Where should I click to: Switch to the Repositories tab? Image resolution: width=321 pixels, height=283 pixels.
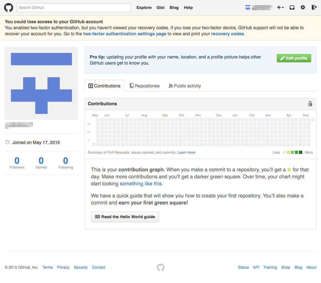(144, 86)
